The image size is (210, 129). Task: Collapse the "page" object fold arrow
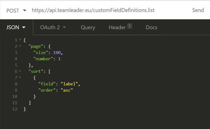click(x=20, y=46)
